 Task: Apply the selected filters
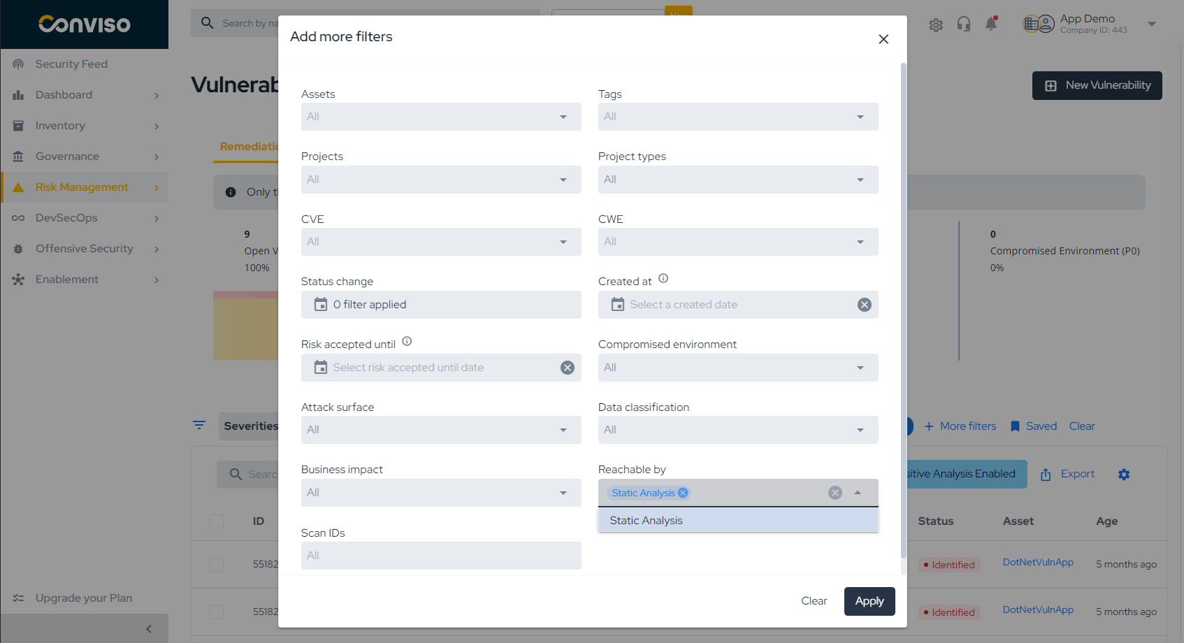coord(869,601)
